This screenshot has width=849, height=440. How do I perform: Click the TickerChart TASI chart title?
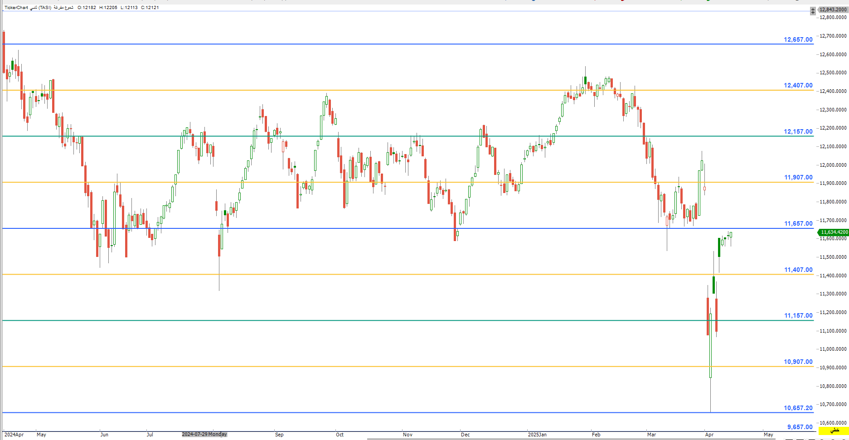tap(39, 8)
